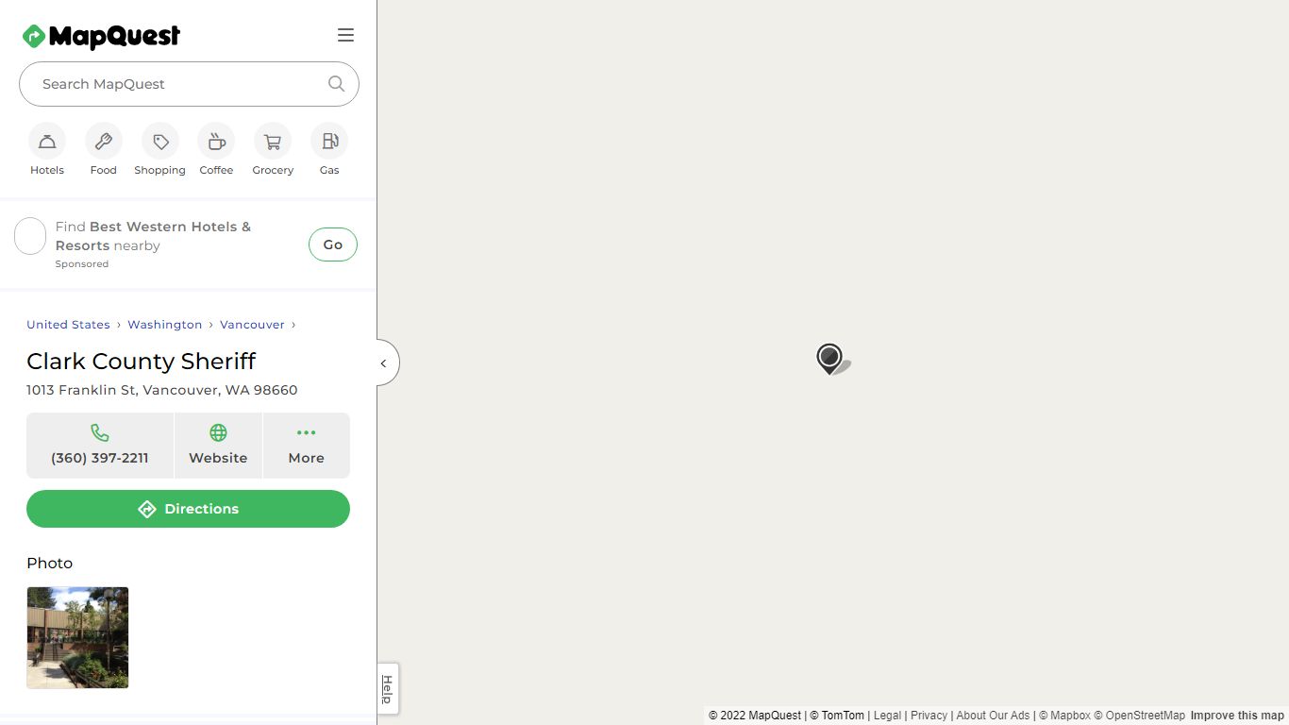Click the Sponsored label
Screen dimensions: 1289x725
click(x=82, y=264)
